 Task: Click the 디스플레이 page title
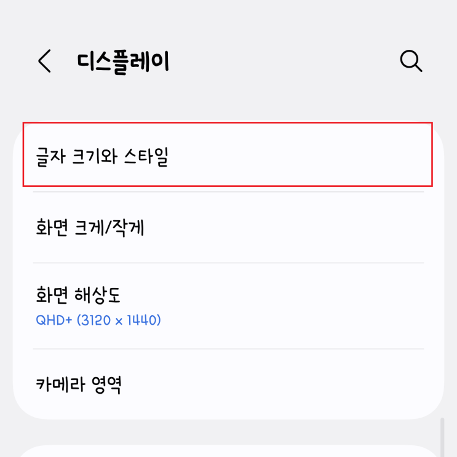pos(123,62)
